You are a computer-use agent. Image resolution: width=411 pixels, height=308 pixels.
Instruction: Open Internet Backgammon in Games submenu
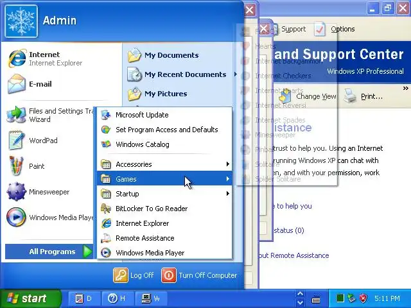(288, 62)
